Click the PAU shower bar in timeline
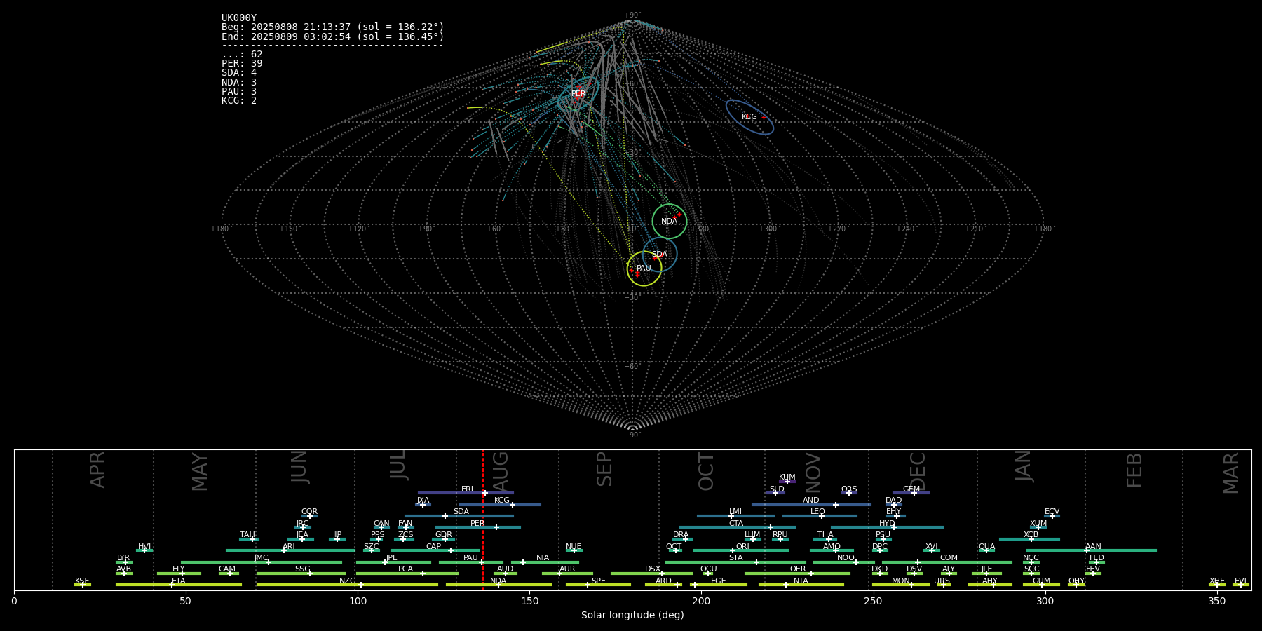This screenshot has width=1262, height=631. pyautogui.click(x=471, y=562)
